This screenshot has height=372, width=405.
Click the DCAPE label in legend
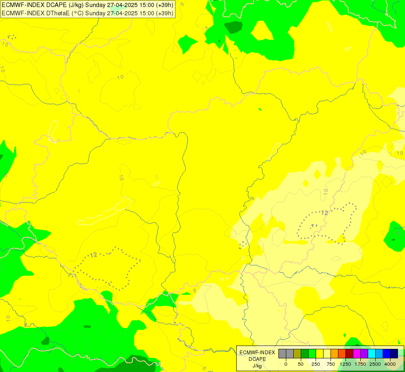pyautogui.click(x=257, y=359)
